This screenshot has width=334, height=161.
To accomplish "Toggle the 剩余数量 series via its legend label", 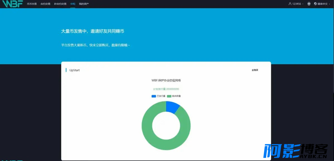I will tap(176, 96).
